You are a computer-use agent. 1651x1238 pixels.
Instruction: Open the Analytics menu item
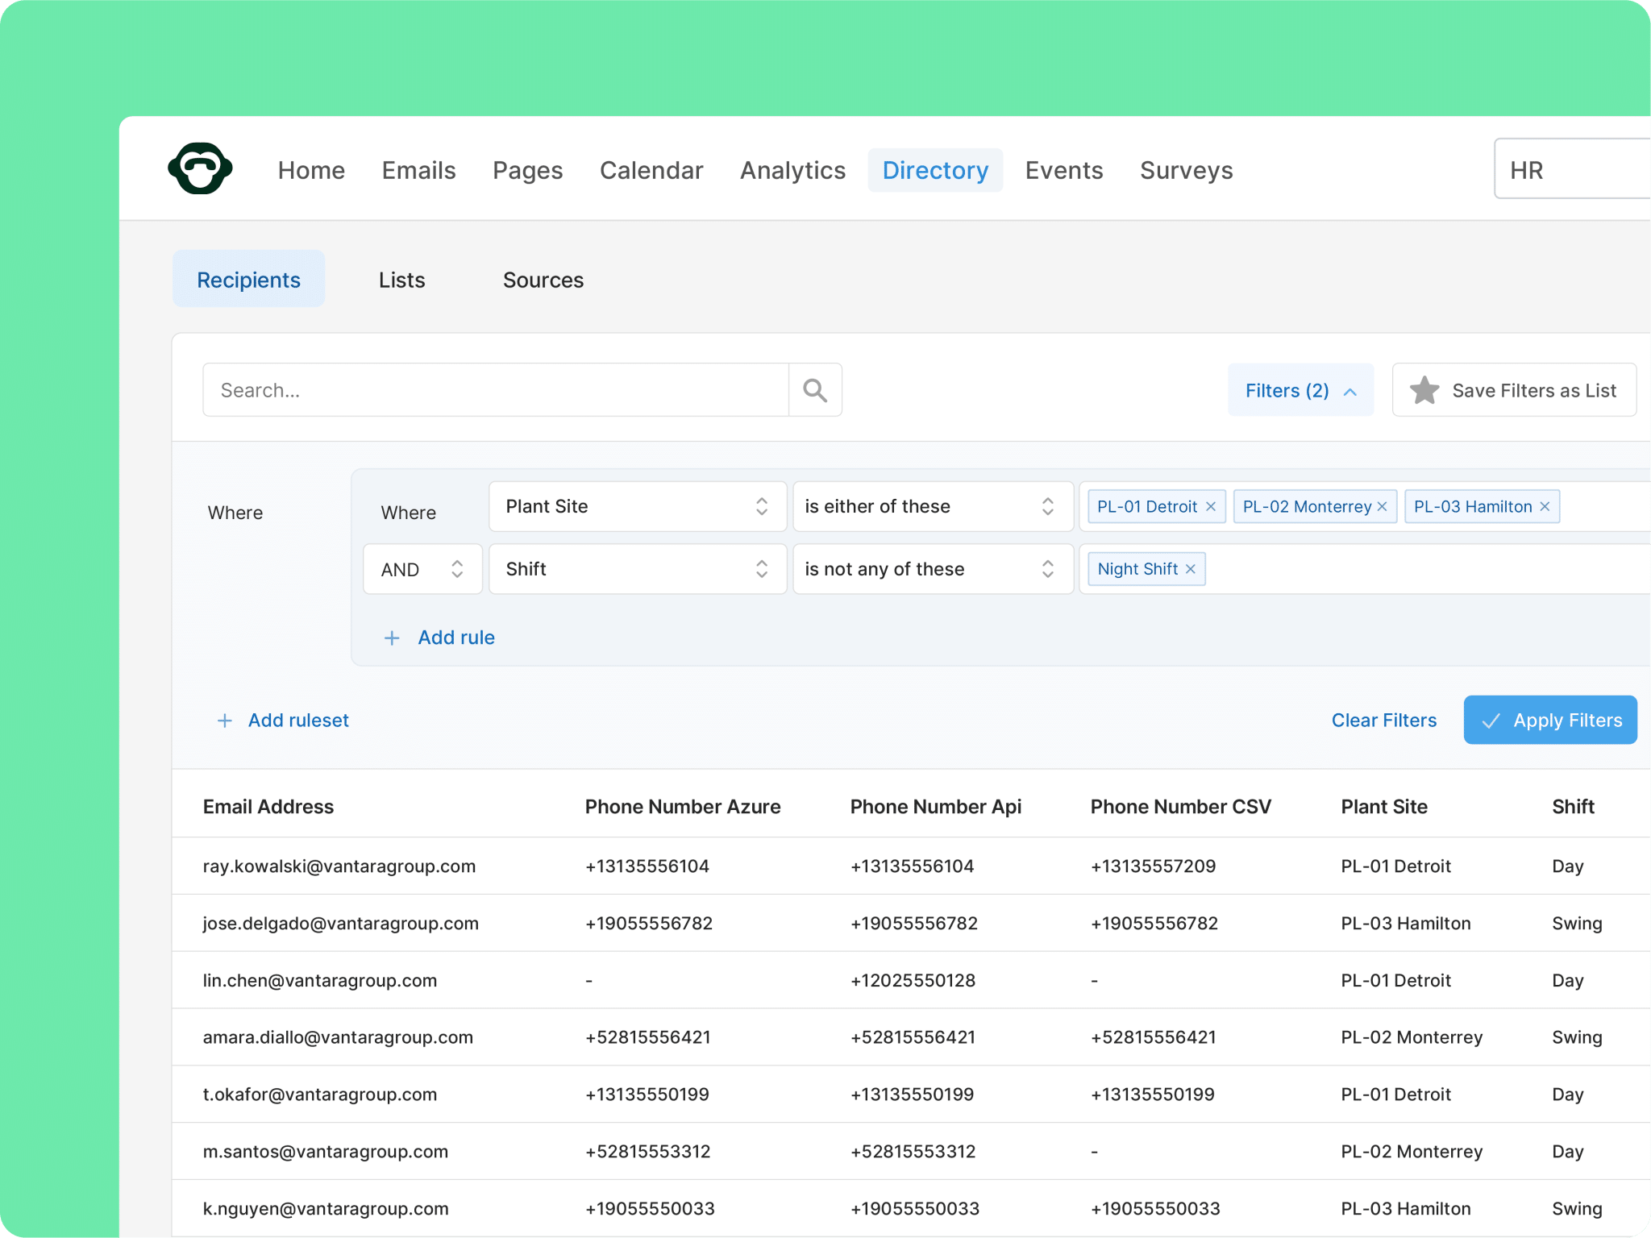(x=792, y=170)
